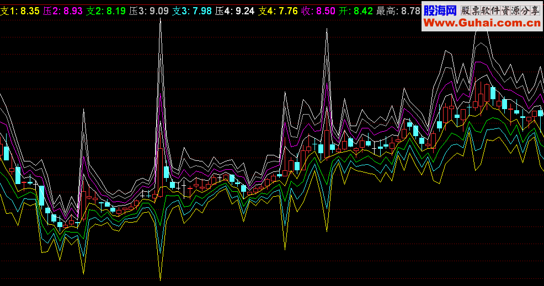This screenshot has width=544, height=286.
Task: Select the magenta 收: 8.50 close value
Action: point(318,11)
